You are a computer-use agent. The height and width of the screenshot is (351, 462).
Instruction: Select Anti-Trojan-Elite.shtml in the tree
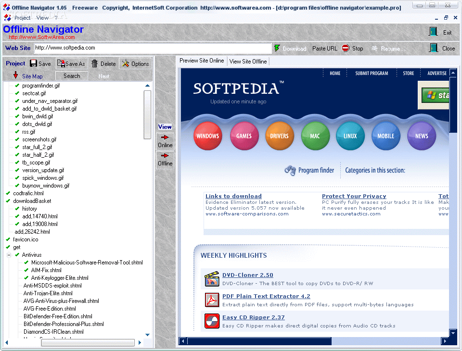pos(48,293)
